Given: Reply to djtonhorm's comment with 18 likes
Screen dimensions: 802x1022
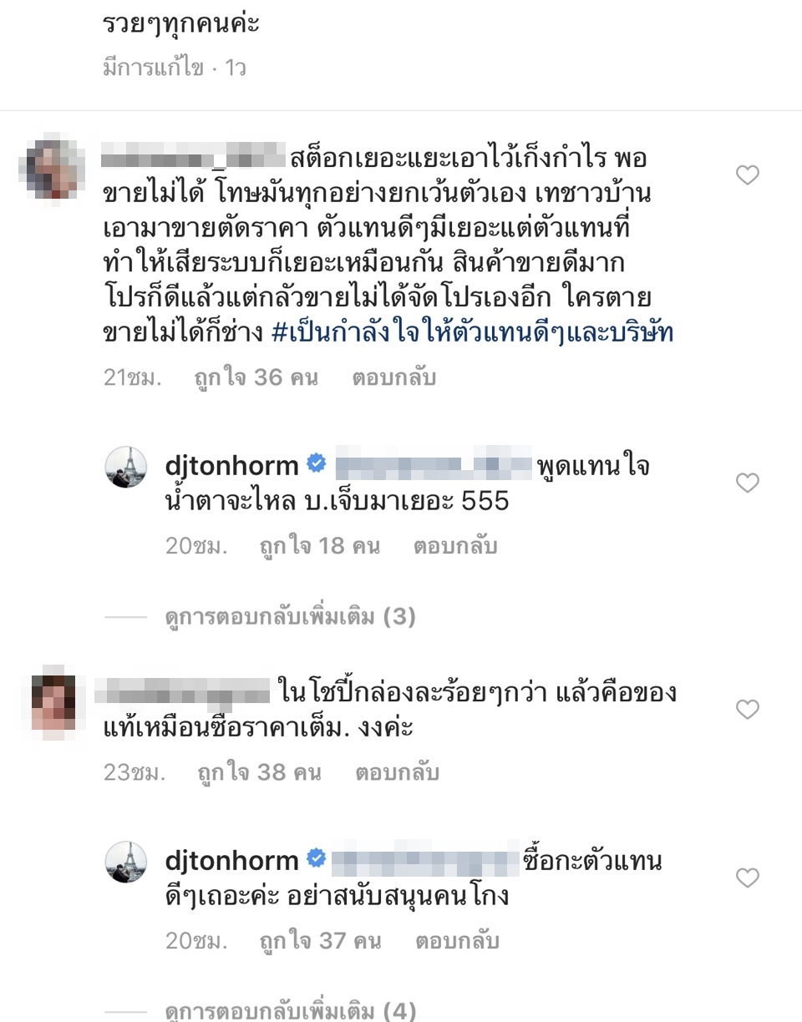Looking at the screenshot, I should pyautogui.click(x=455, y=546).
